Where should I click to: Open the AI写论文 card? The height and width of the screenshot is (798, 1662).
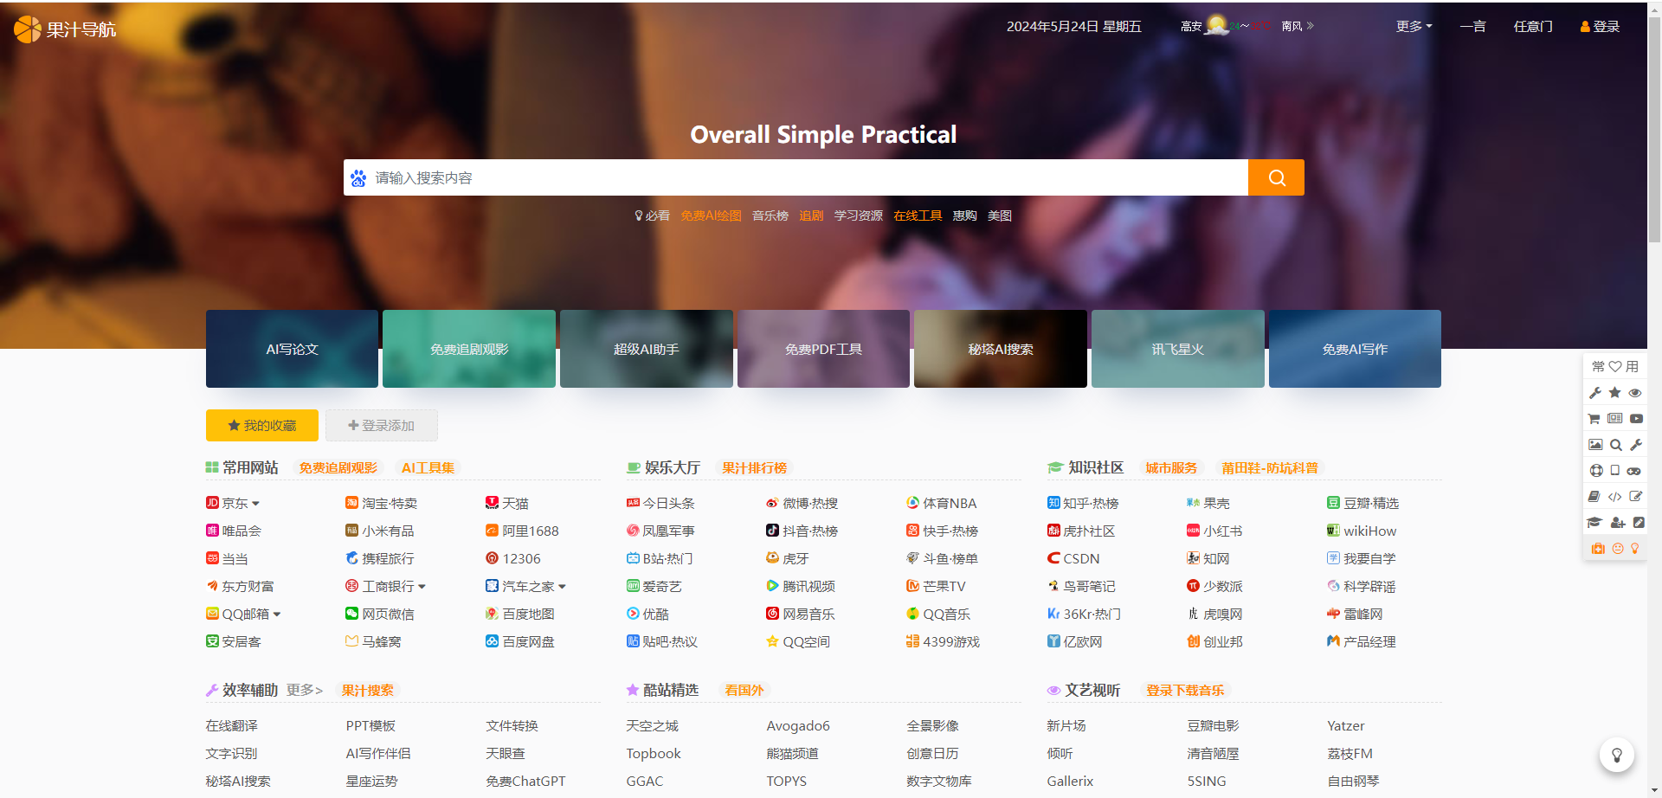[292, 349]
